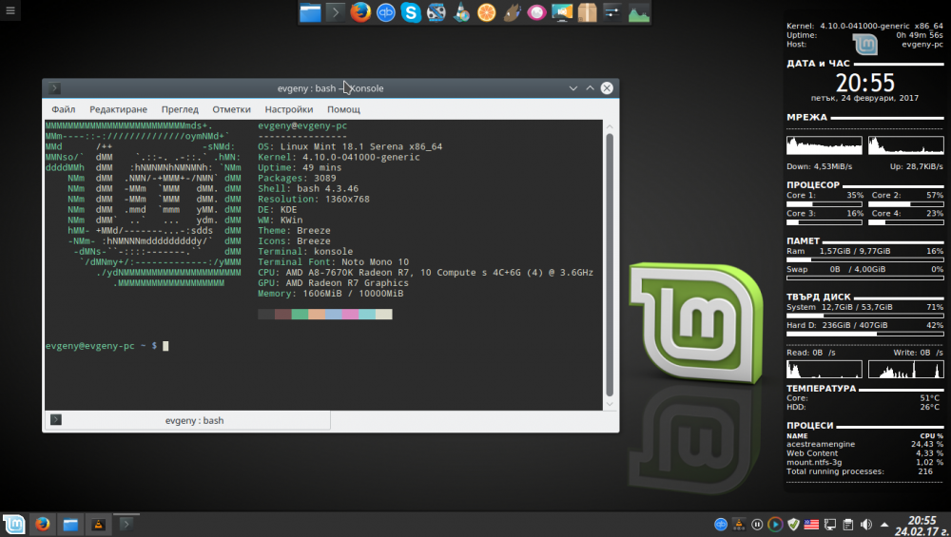Screen dimensions: 951x537
Task: Click the 'GPU: AMD Radeon R7 Graphics' line
Action: [x=333, y=283]
